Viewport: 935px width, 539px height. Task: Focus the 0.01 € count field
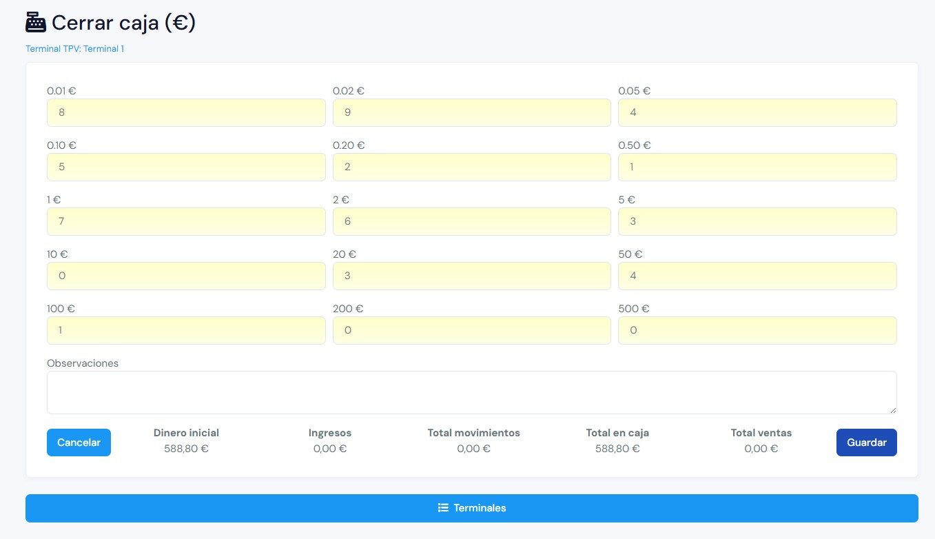[x=186, y=112]
